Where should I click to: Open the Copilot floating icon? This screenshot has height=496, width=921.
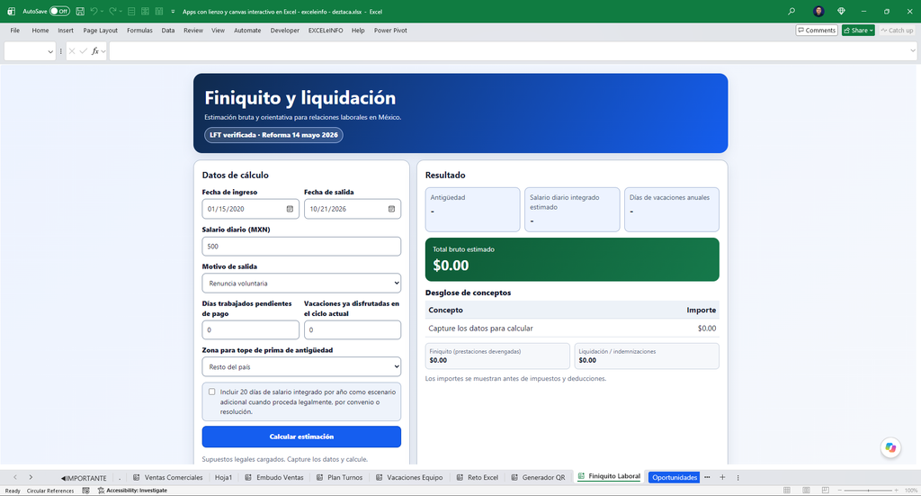click(890, 447)
